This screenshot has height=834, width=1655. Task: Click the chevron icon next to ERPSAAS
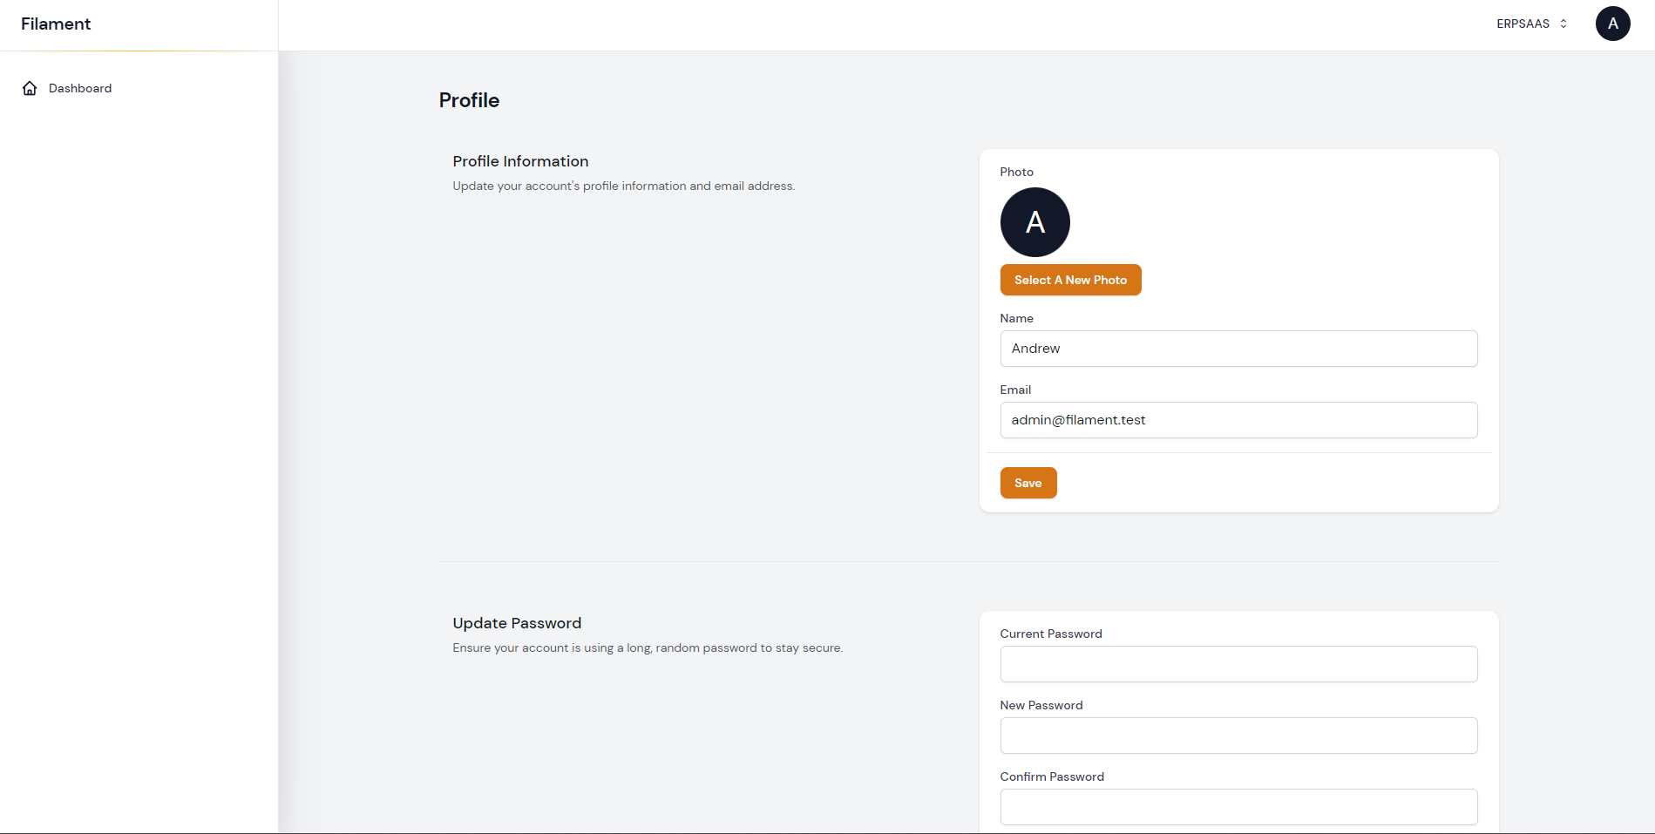[1561, 24]
